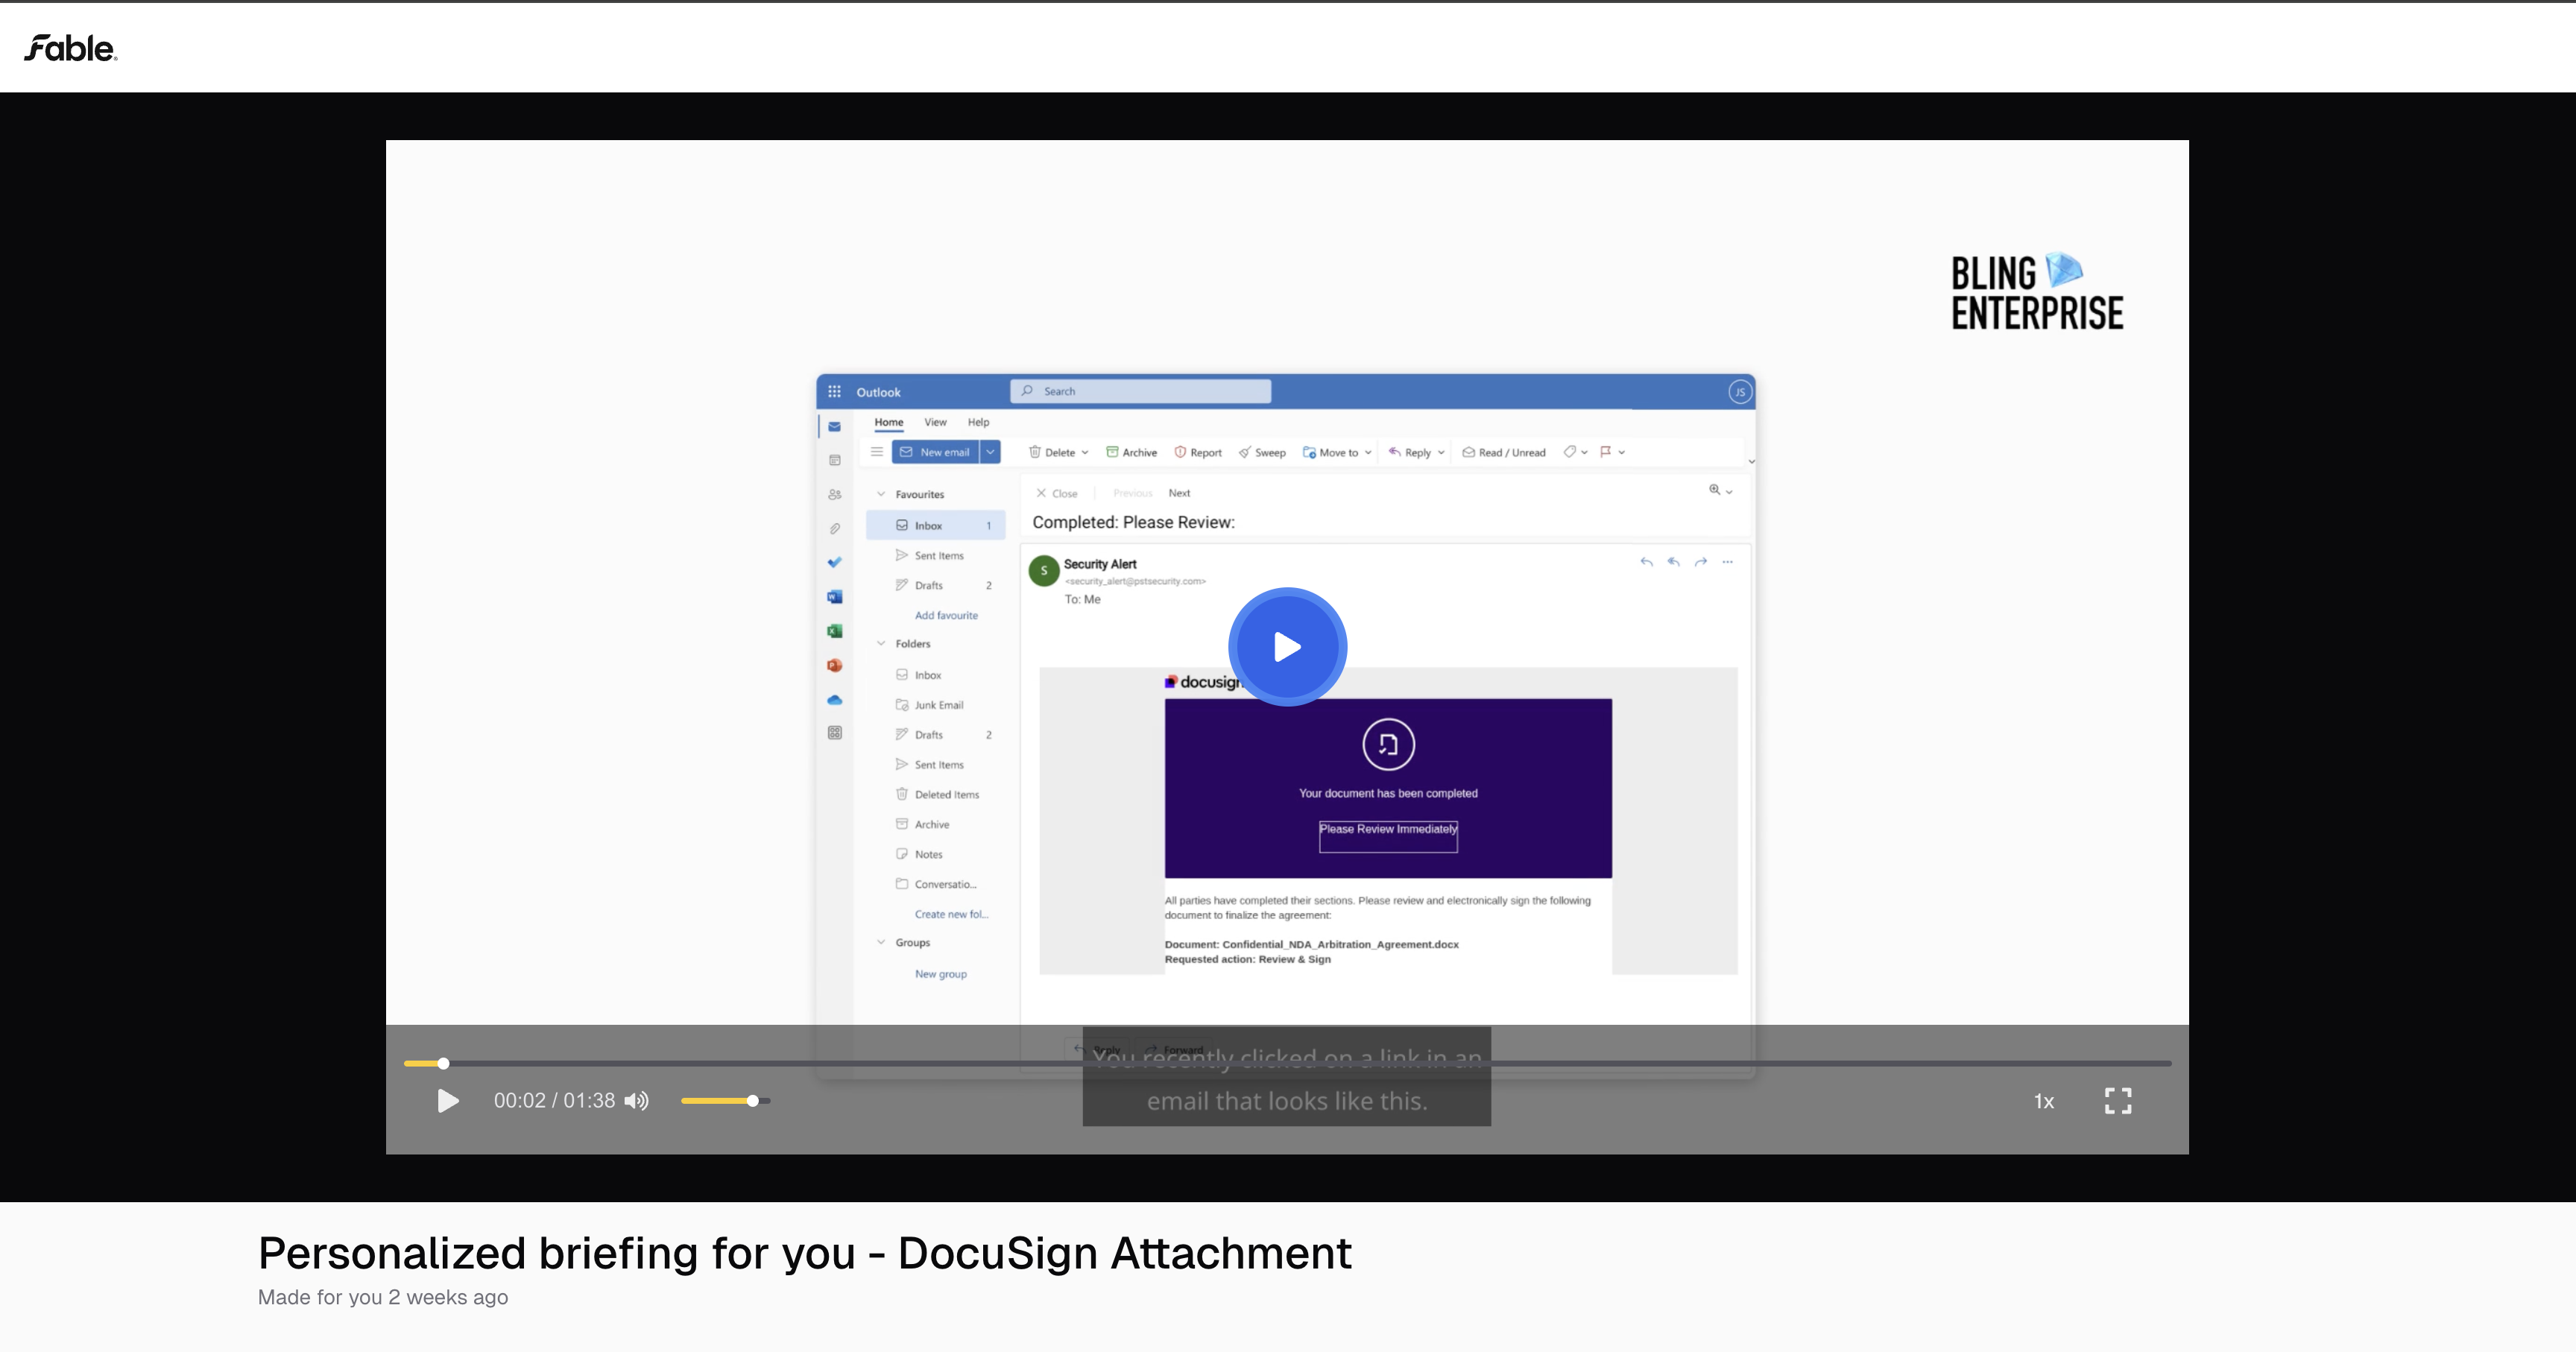The height and width of the screenshot is (1352, 2576).
Task: Collapse the Favourites section chevron
Action: point(881,494)
